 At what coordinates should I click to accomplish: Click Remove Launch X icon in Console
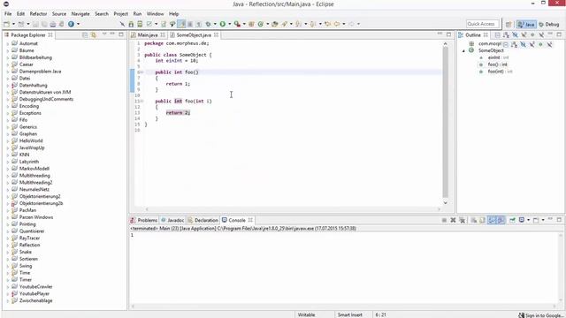453,220
